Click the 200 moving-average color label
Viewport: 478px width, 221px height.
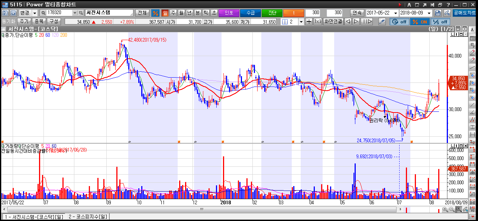coord(63,35)
